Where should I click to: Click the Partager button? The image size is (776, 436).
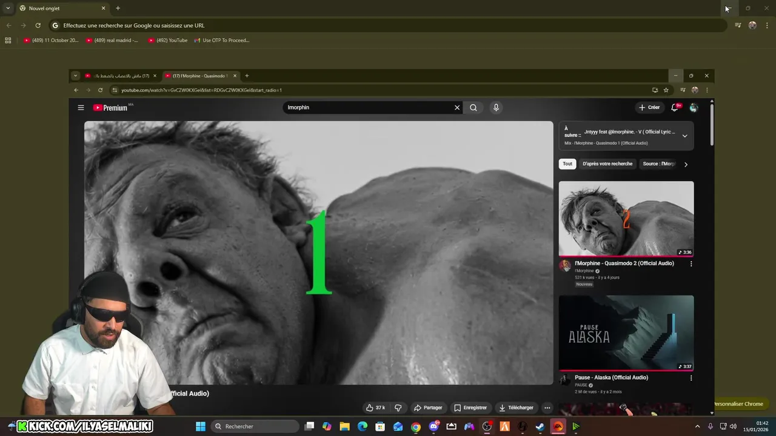(x=428, y=408)
